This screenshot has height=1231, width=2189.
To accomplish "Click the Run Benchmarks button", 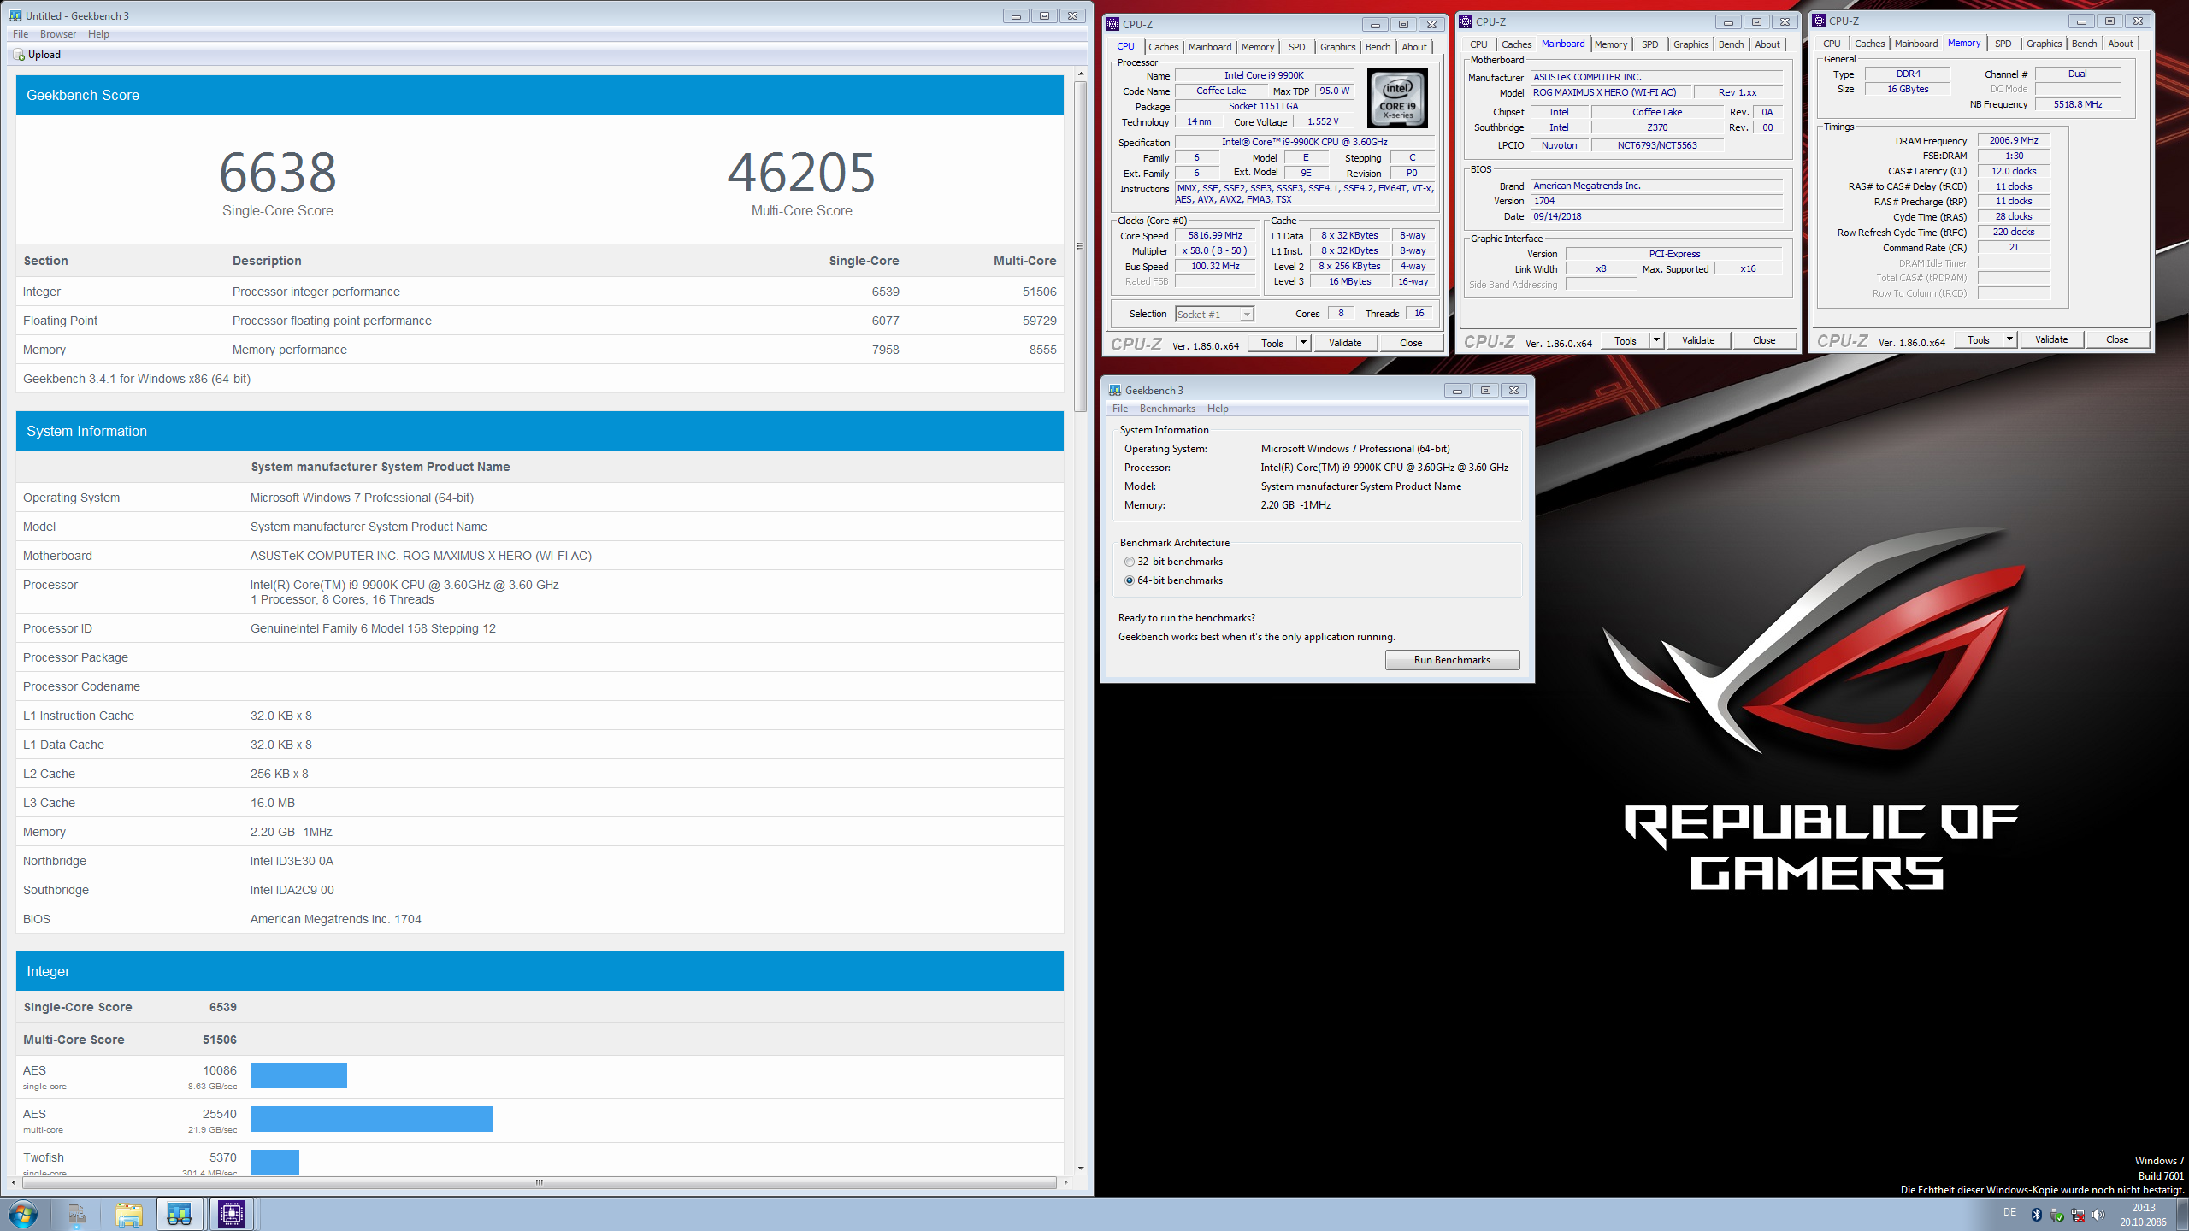I will [x=1452, y=660].
